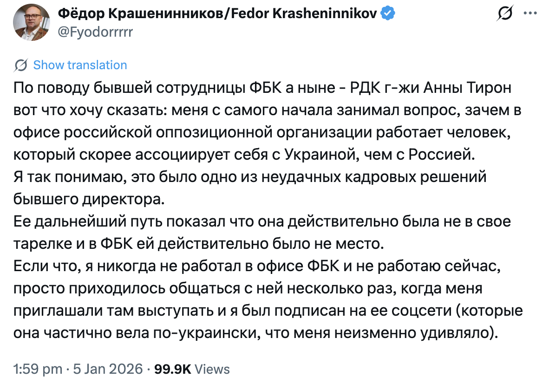Click the blue verified badge
This screenshot has height=390, width=549.
pos(388,14)
